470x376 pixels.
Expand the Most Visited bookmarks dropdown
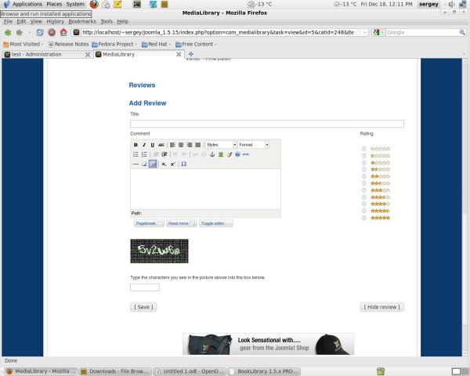(x=23, y=45)
